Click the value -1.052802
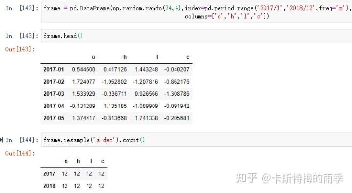This screenshot has height=193, width=352. 114,82
